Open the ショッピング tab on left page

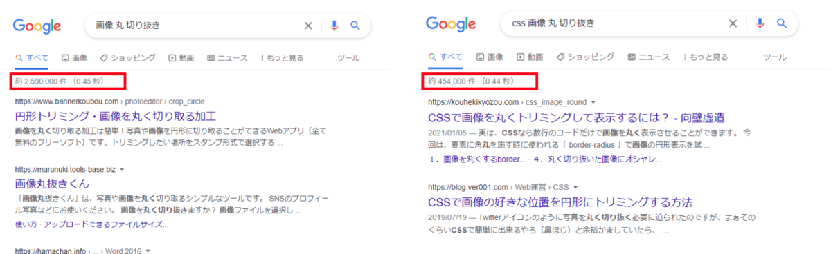click(127, 58)
